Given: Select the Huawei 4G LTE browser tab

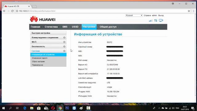Looking at the screenshot, I should (x=17, y=6).
